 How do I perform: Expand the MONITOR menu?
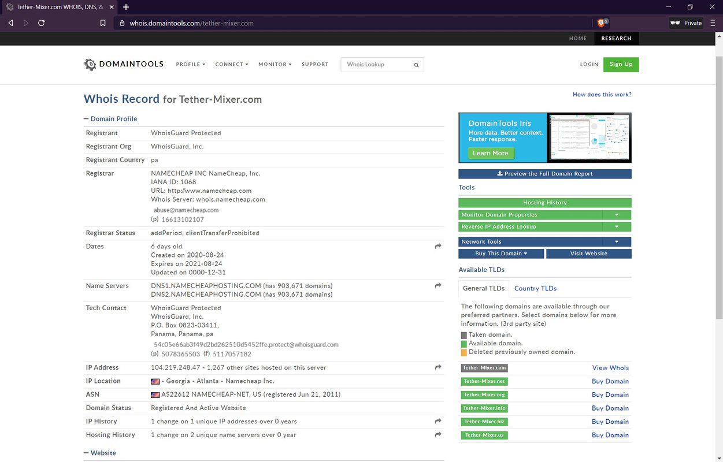[x=275, y=64]
